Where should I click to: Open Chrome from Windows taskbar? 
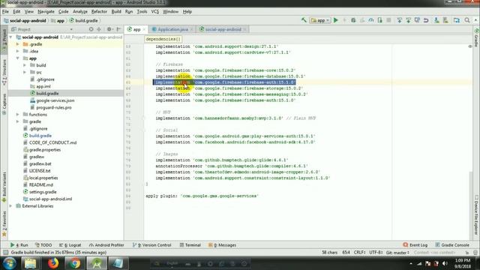coord(74,263)
